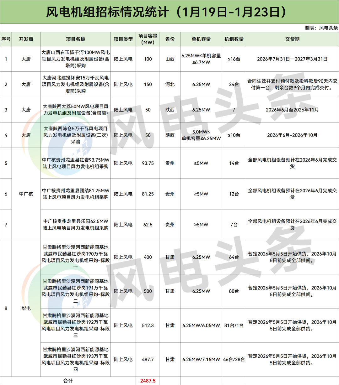Click the 单机容量 column header
339x385 pixels.
(201, 39)
